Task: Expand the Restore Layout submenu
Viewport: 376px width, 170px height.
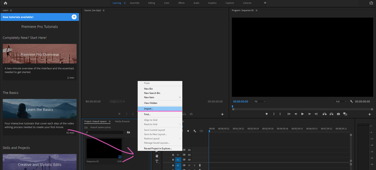Action: click(160, 138)
